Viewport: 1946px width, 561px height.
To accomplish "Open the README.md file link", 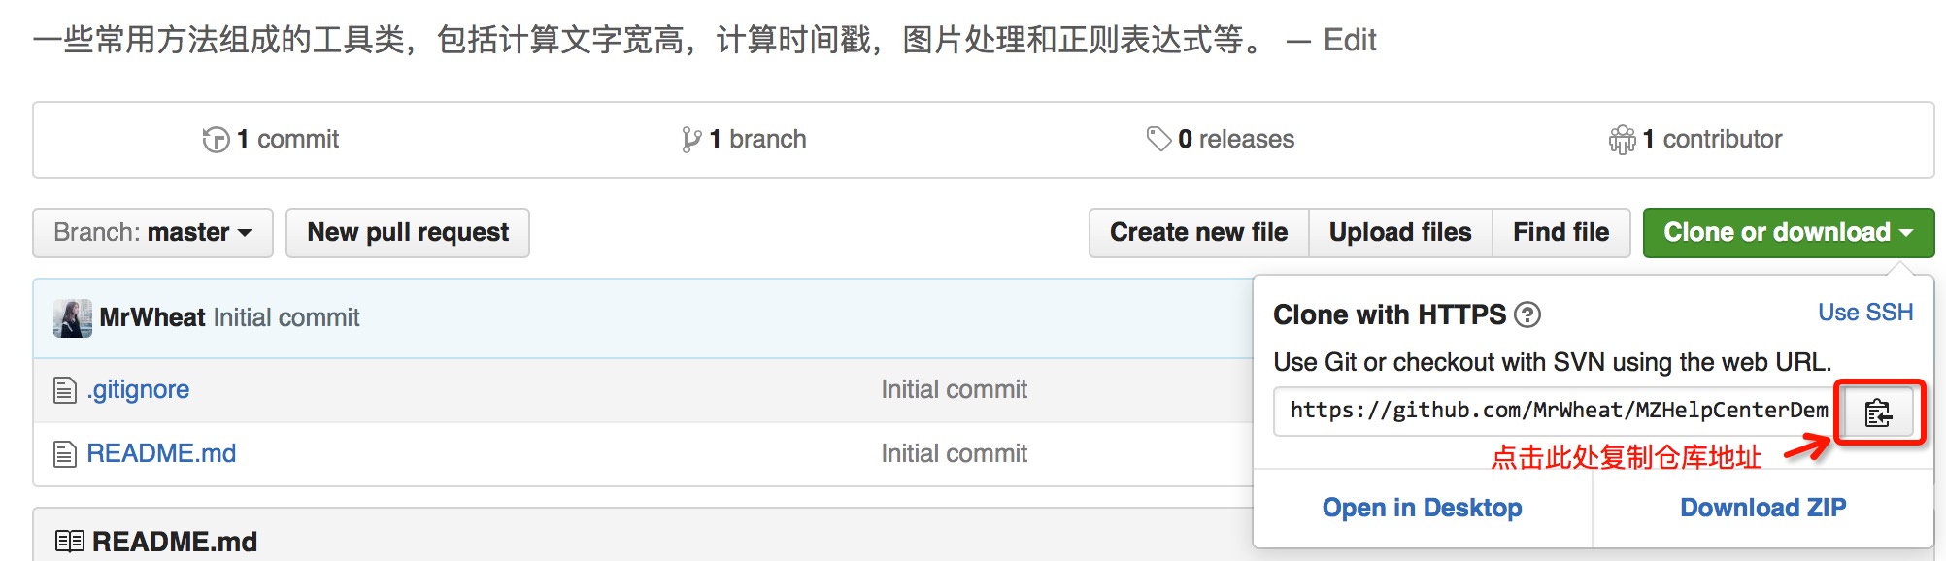I will pos(161,453).
